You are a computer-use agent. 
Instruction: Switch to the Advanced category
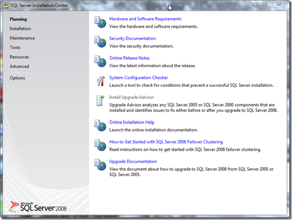(19, 67)
